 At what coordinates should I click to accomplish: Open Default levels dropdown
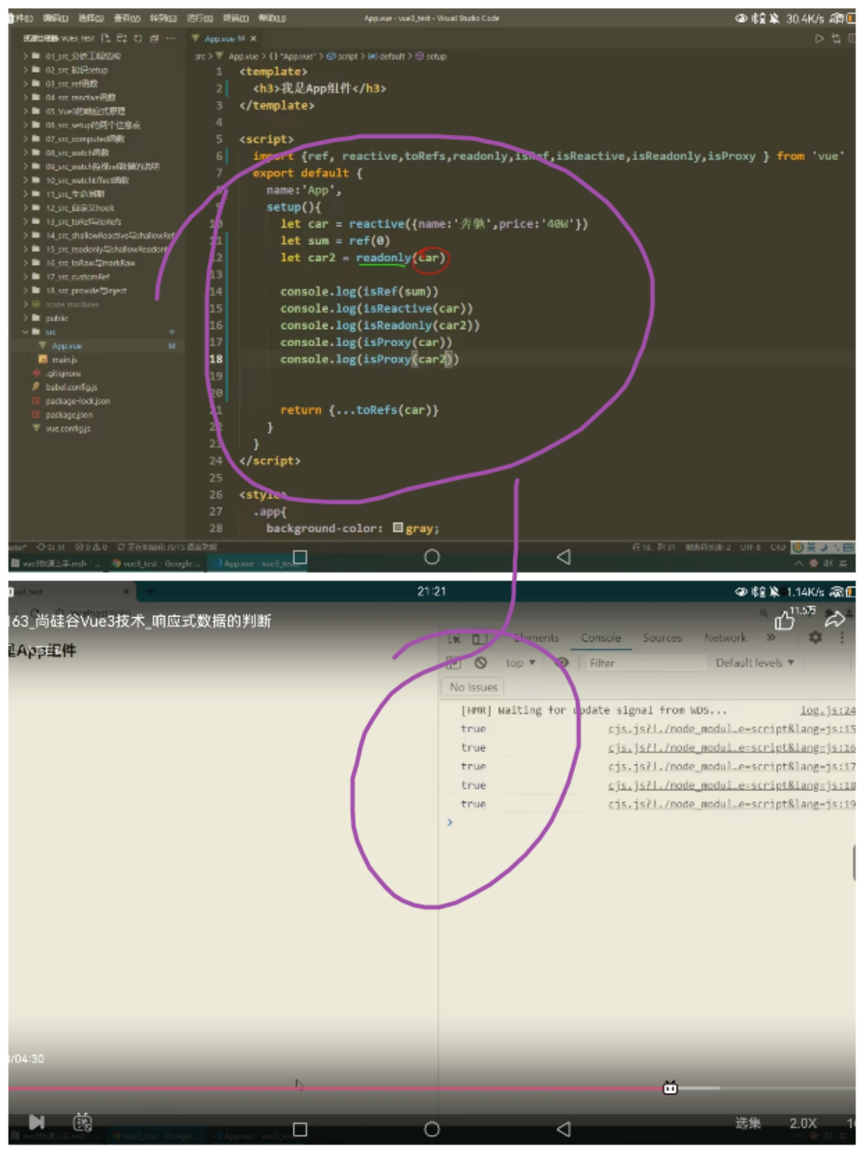pos(754,663)
